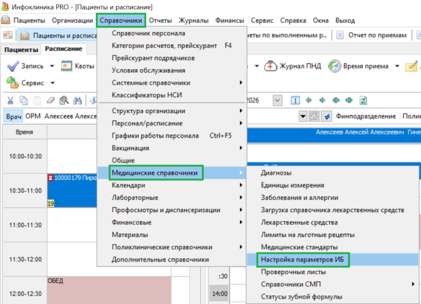Click the eraser icon in toolbar
This screenshot has height=304, width=421.
coord(50,101)
